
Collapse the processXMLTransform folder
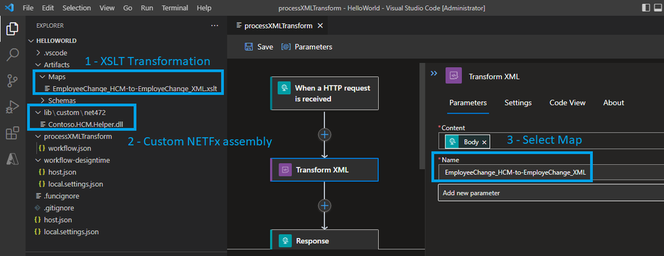pyautogui.click(x=78, y=137)
